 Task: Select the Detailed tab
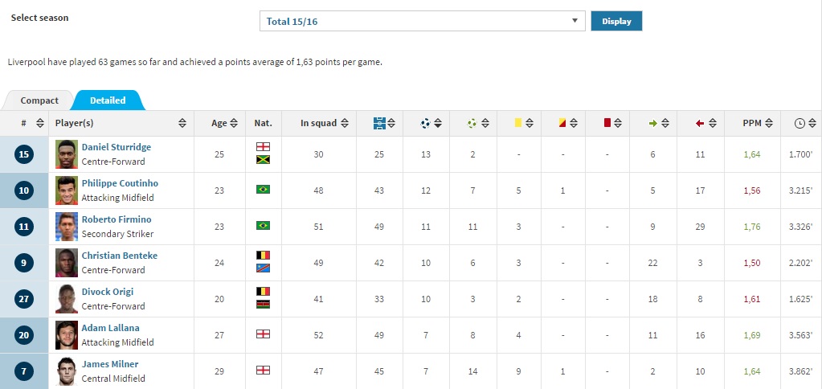(x=108, y=100)
